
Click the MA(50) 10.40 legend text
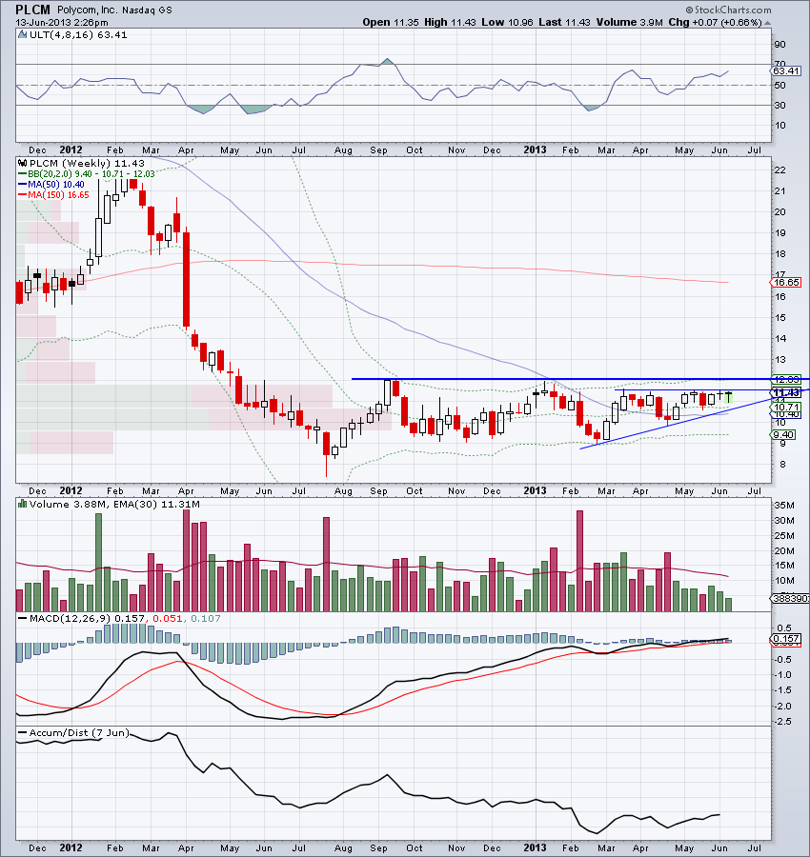coord(56,185)
